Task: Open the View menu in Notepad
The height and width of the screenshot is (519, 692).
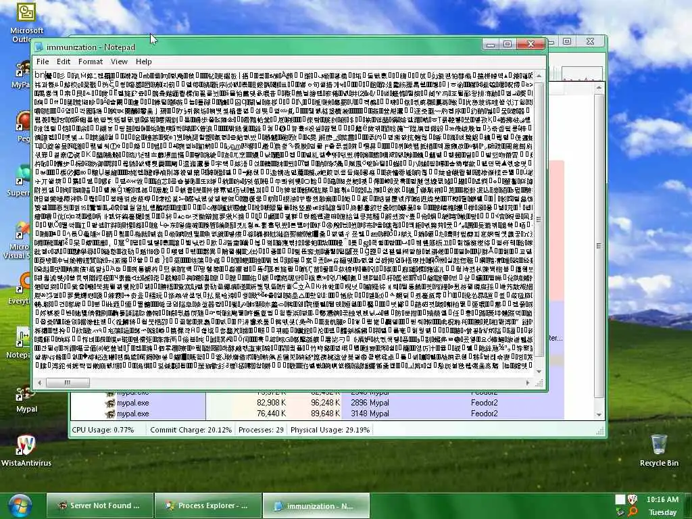Action: (119, 61)
